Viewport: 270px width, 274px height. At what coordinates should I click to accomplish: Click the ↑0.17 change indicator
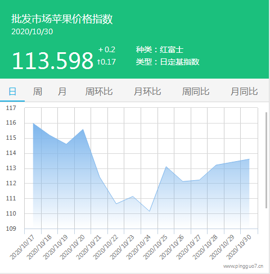tap(106, 62)
